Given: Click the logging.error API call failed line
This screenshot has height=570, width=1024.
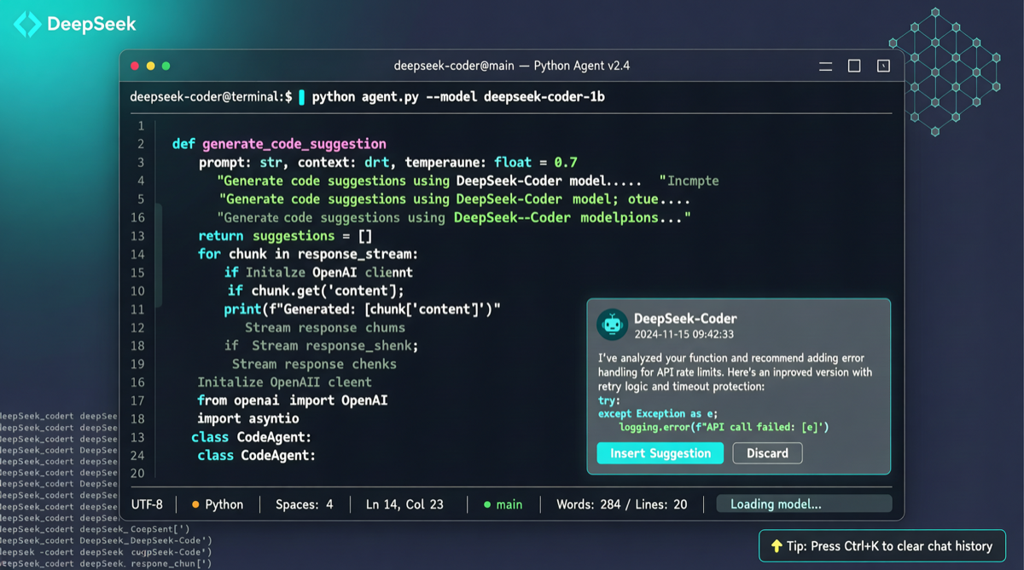Looking at the screenshot, I should click(724, 427).
